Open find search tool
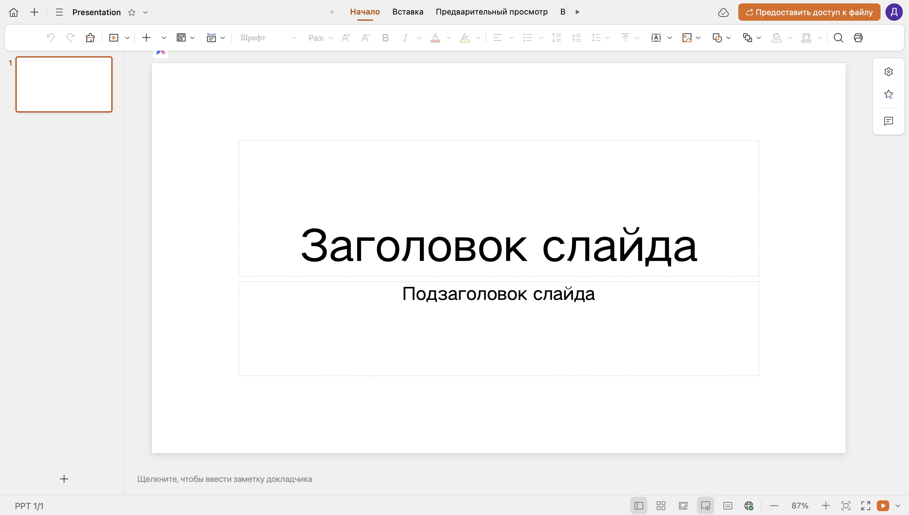Screen dimensions: 909x515 (838, 37)
